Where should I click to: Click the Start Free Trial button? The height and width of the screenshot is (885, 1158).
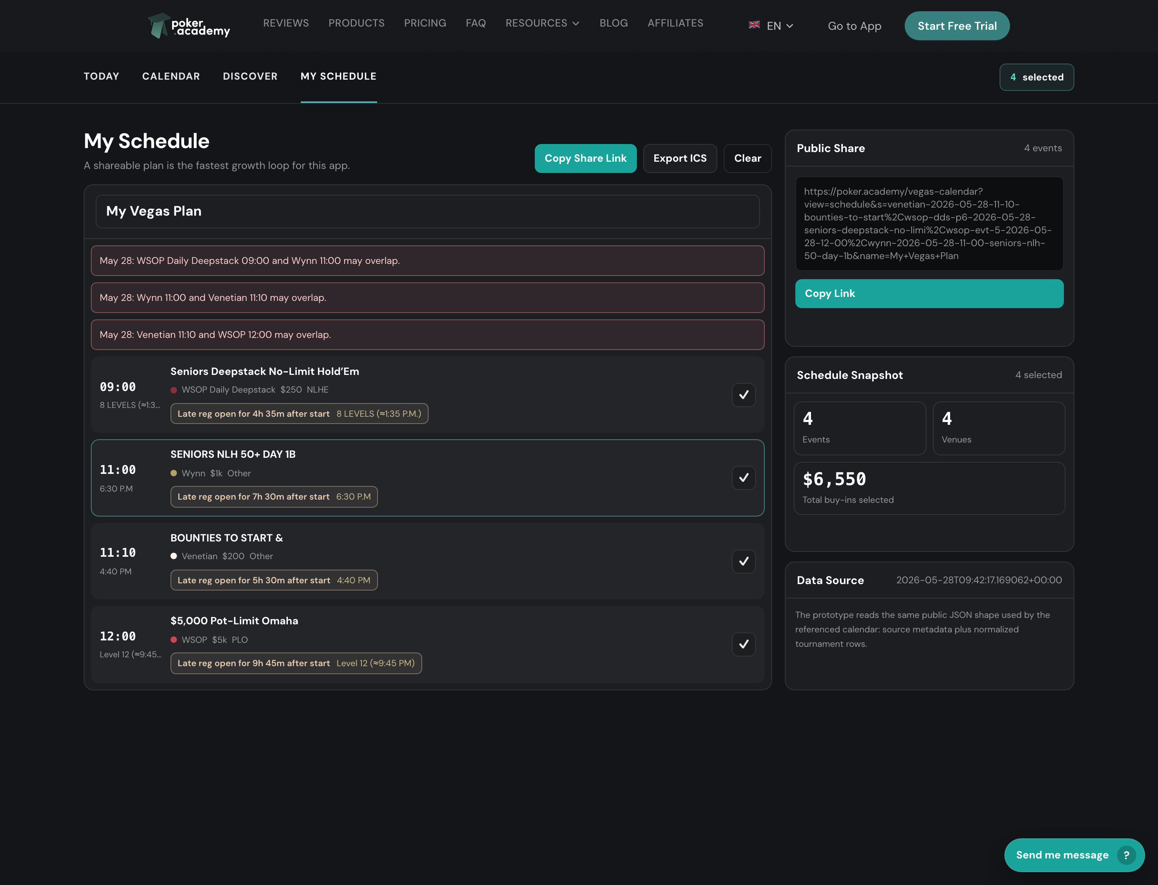coord(957,26)
